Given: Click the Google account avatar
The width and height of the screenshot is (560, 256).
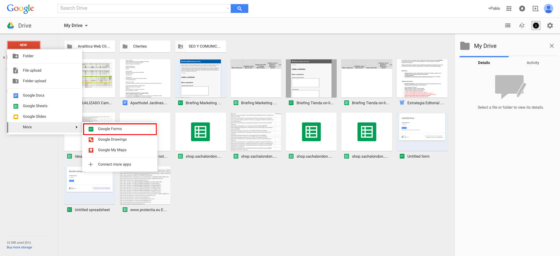Looking at the screenshot, I should pyautogui.click(x=548, y=9).
